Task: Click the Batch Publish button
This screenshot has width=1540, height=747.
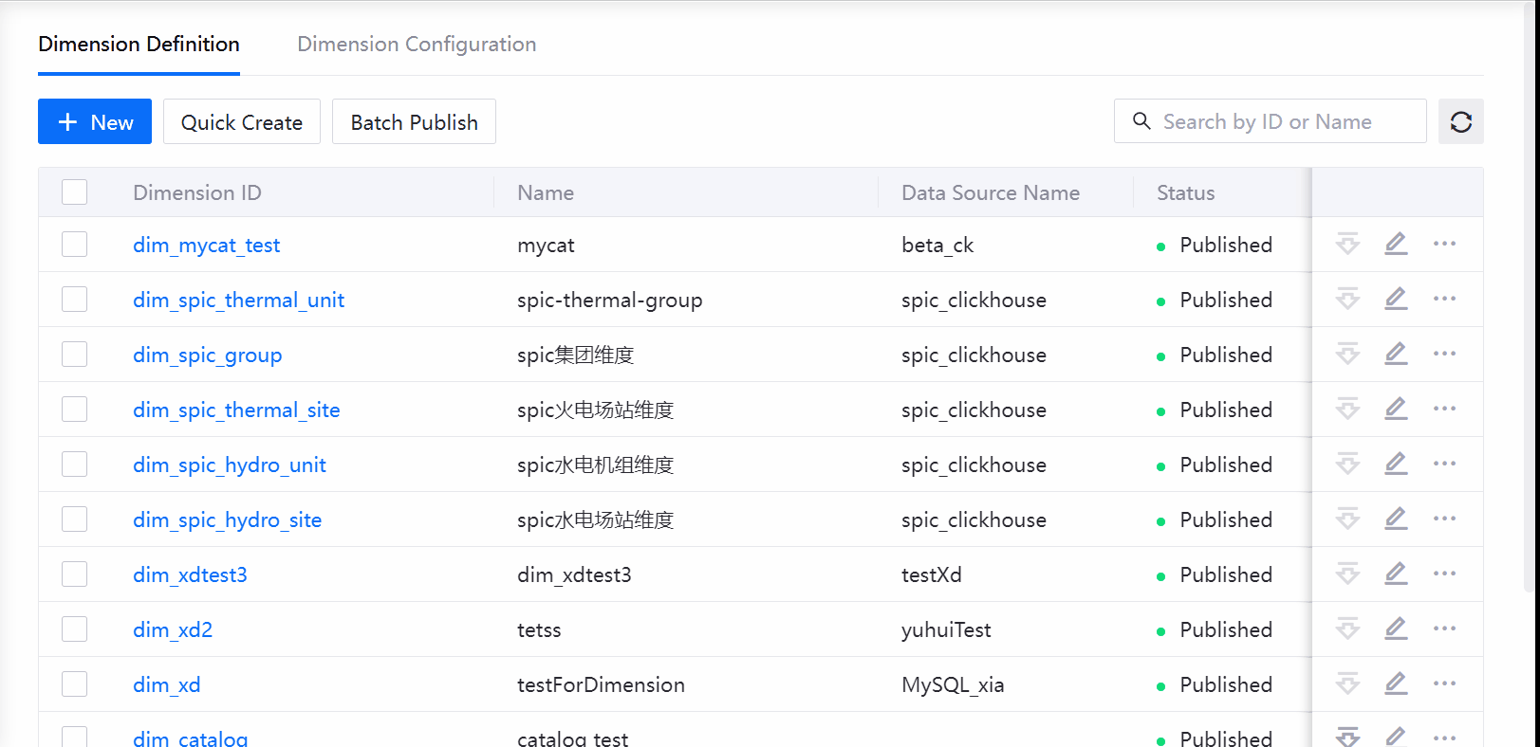Action: (x=414, y=122)
